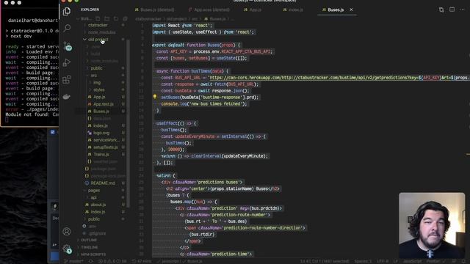The image size is (470, 264).
Task: Click the JavaScript language mode in status bar
Action: [413, 261]
